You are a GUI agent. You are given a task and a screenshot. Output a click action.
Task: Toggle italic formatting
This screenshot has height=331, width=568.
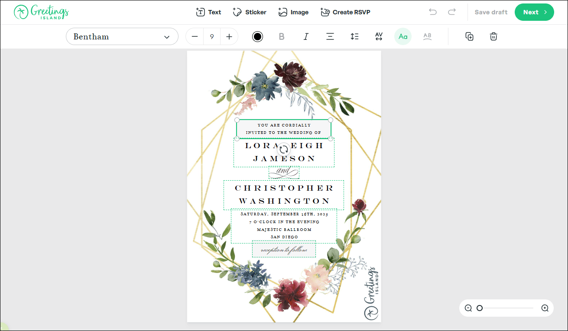pos(306,36)
